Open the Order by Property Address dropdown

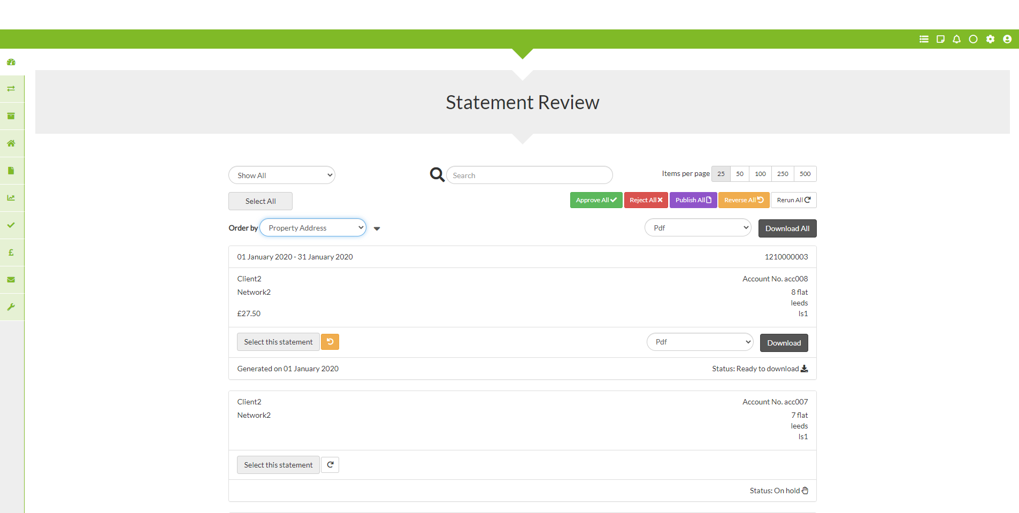click(313, 227)
